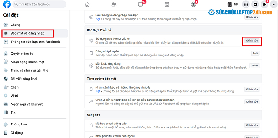278x138 pixels.
Task: Click Chỉnh sửa for Nhận cảnh báo đăng nhập lạ
Action: pos(252,89)
